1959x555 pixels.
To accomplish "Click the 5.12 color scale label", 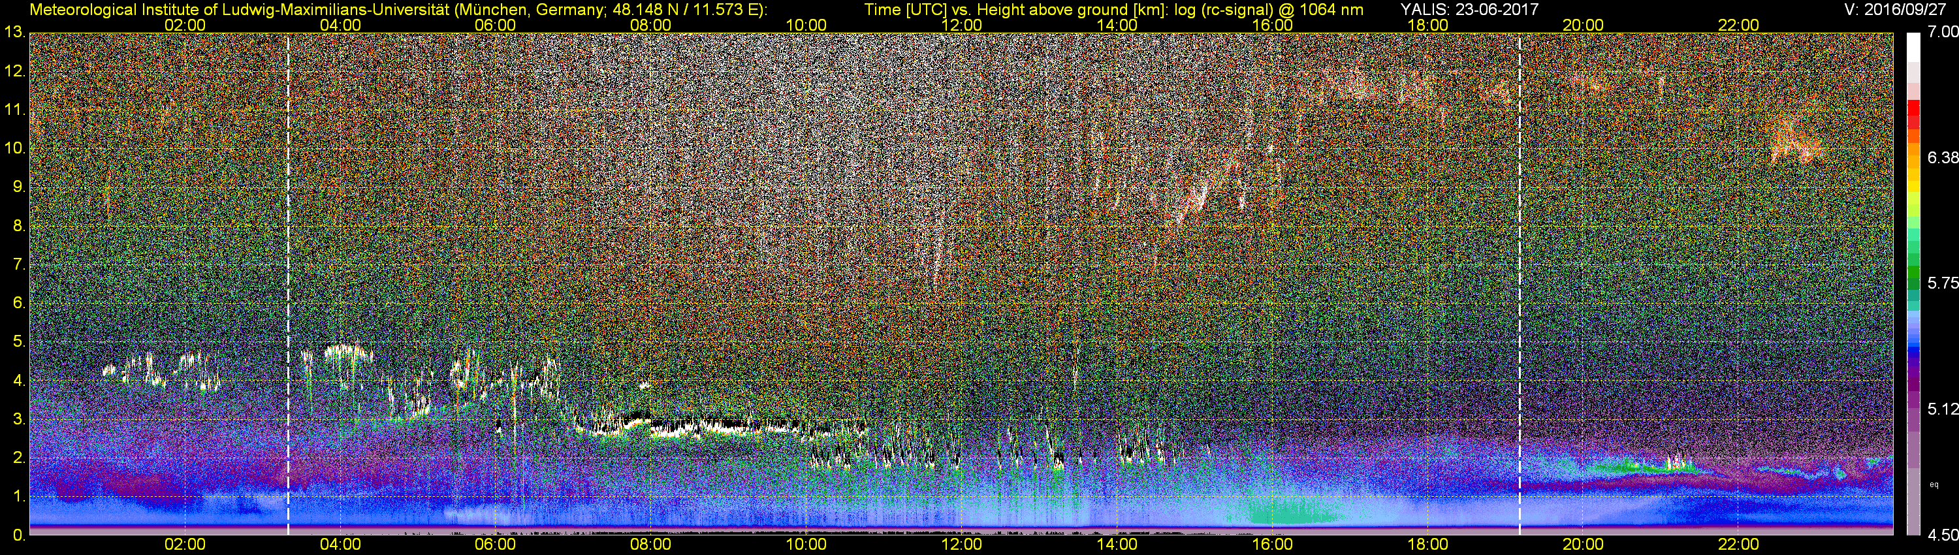I will (x=1943, y=409).
